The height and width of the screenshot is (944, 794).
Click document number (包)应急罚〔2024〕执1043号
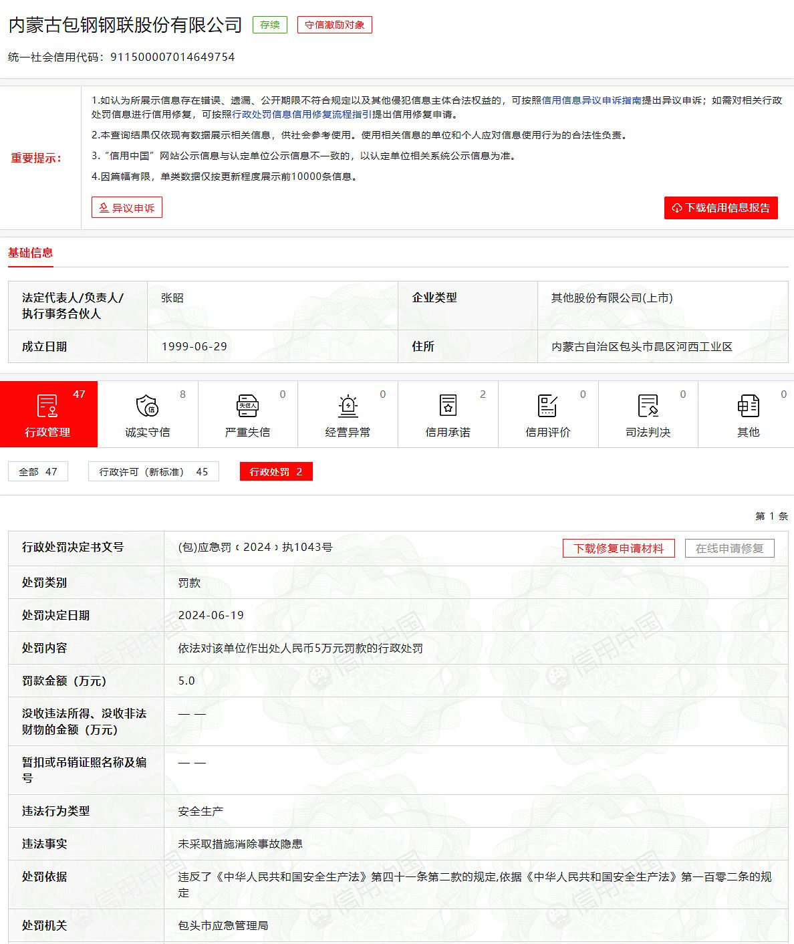pos(255,547)
